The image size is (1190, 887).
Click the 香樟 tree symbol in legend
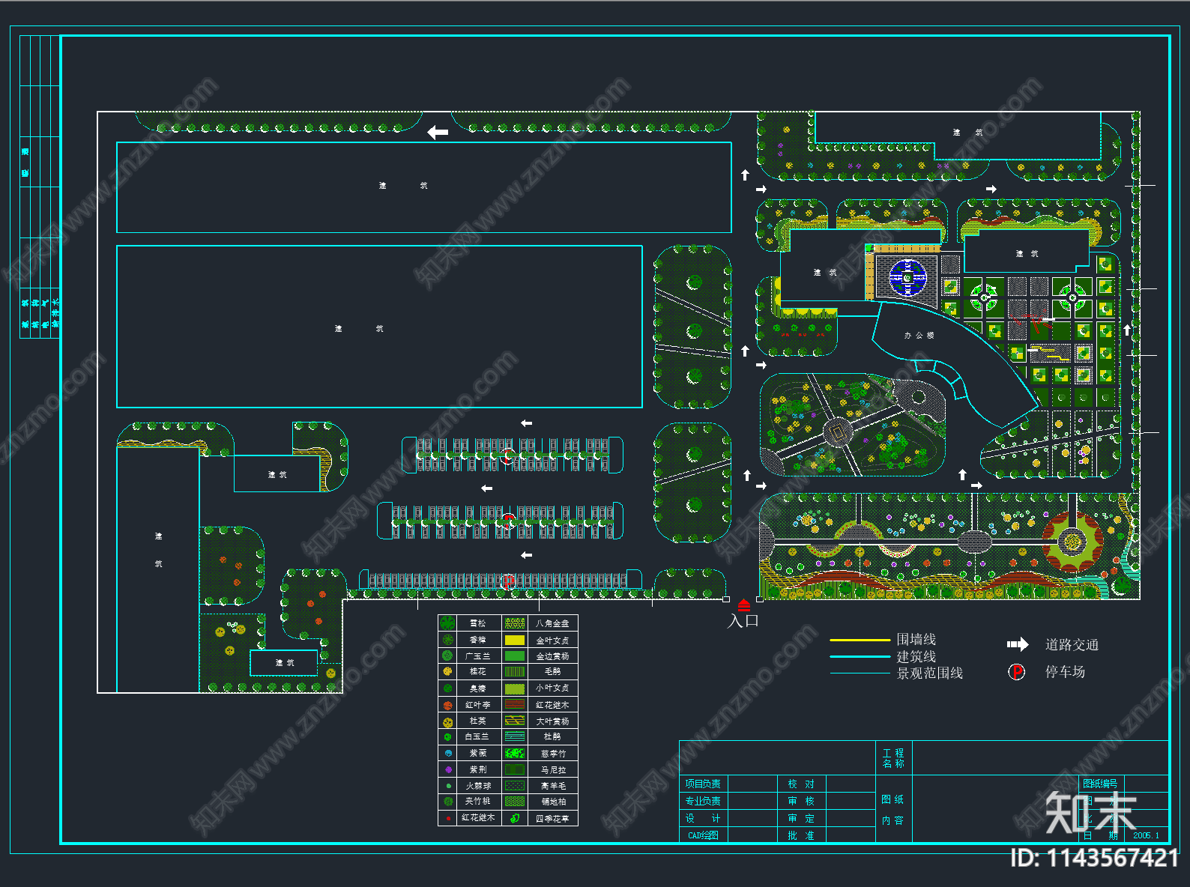coord(447,640)
